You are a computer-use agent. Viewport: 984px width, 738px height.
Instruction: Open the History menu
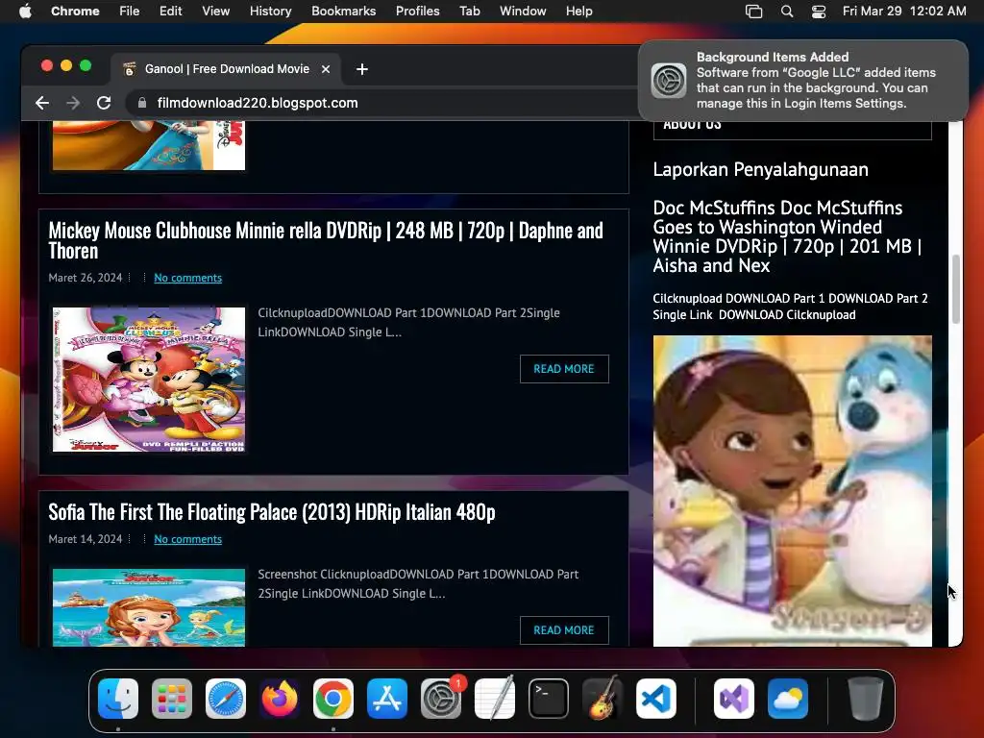click(x=270, y=11)
